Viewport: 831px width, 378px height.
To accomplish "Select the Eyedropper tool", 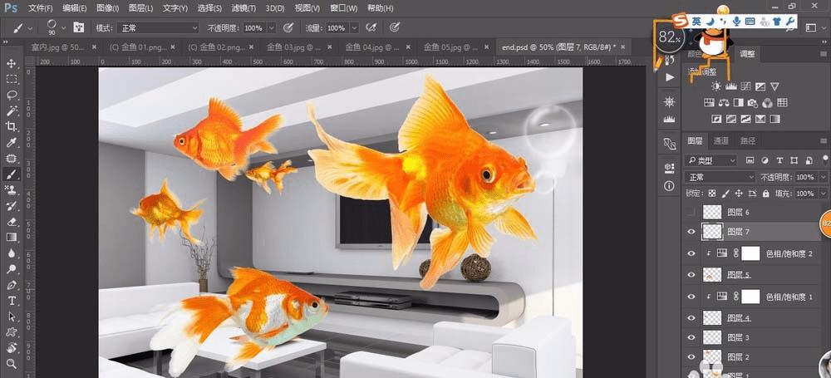I will tap(11, 142).
